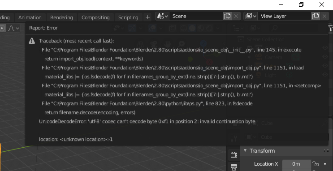Click the Location X value field showing 0m
Image resolution: width=333 pixels, height=171 pixels.
point(296,164)
